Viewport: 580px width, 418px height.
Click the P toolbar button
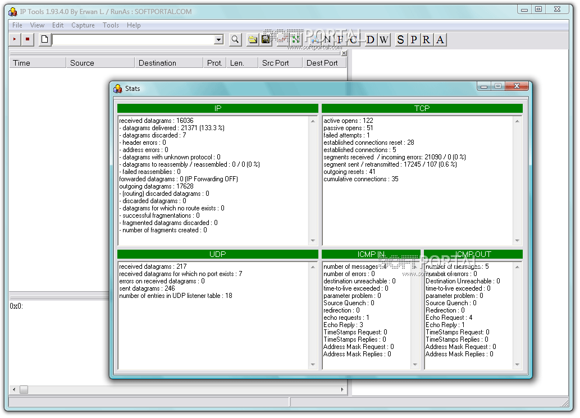(414, 39)
